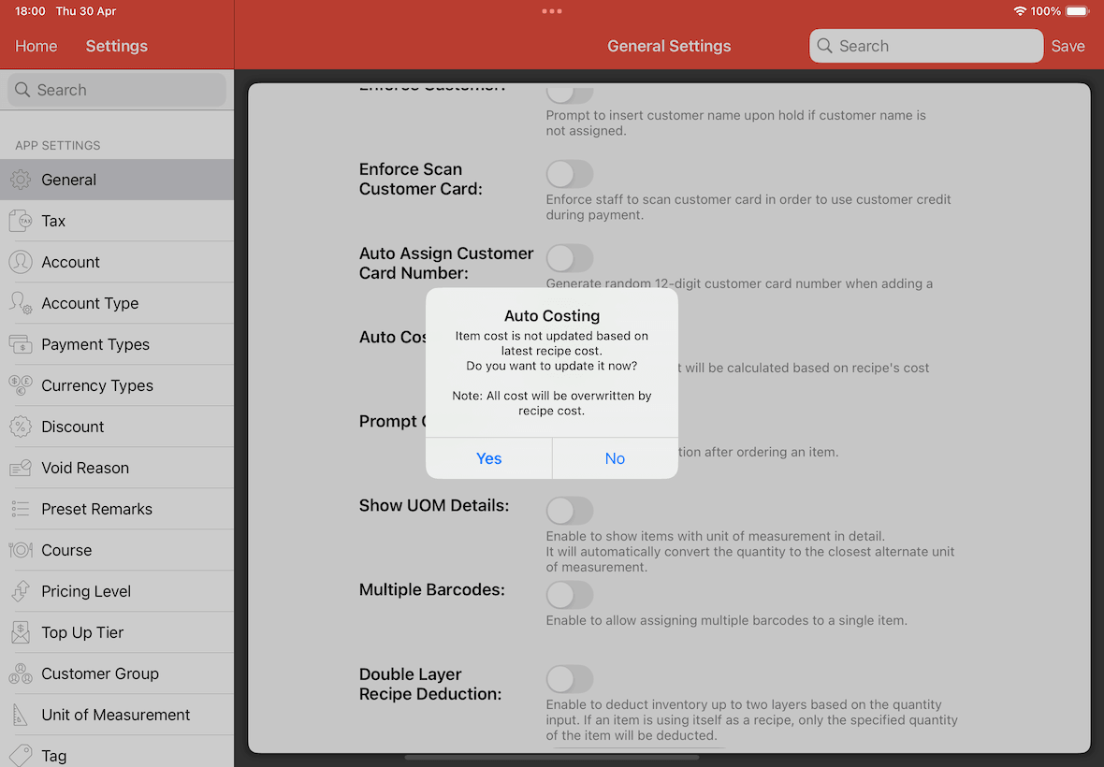Tap the Wi-Fi status icon

click(1020, 11)
